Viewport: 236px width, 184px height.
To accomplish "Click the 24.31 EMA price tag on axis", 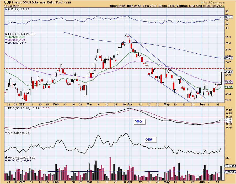I will coord(228,87).
